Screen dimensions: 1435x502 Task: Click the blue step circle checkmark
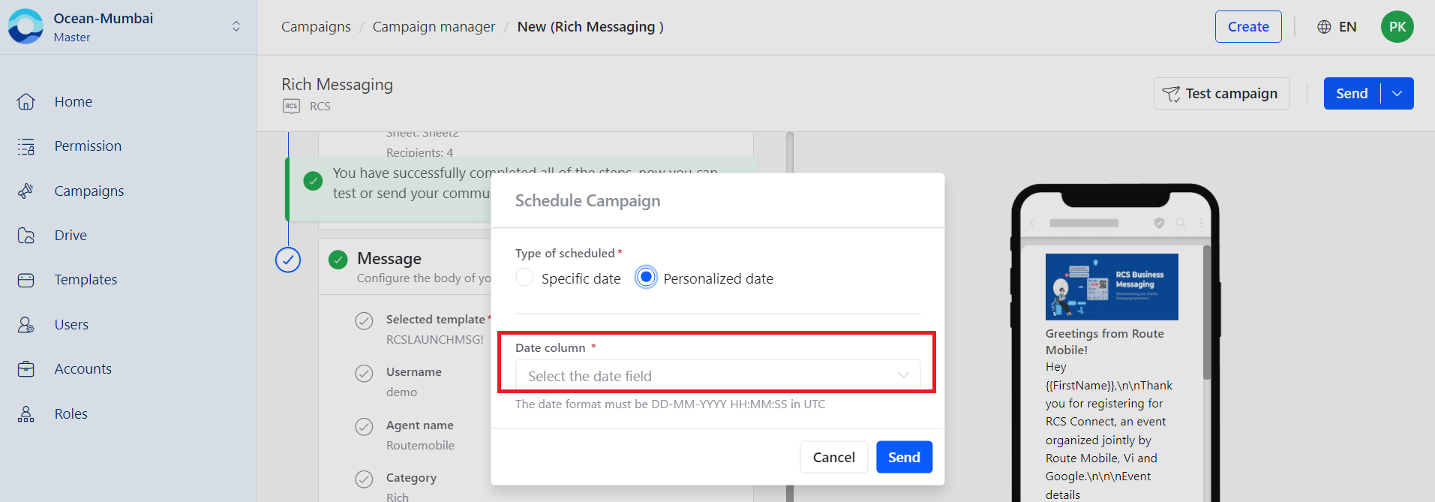(288, 260)
